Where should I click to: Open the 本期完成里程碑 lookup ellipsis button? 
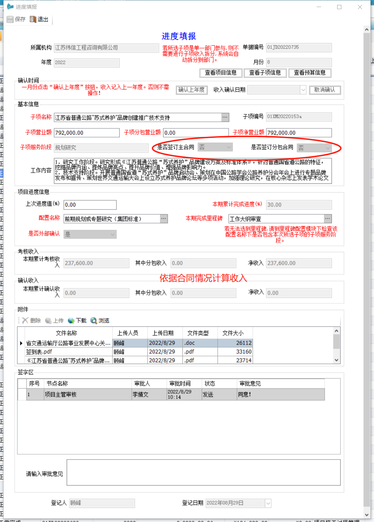pos(327,218)
